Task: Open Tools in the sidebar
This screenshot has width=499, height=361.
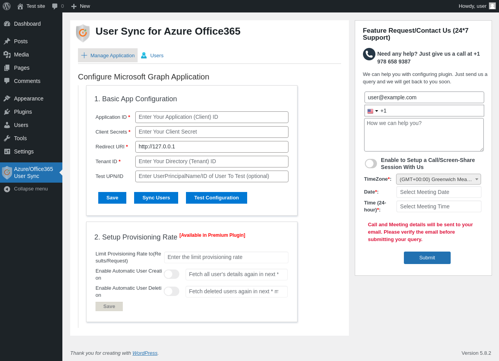Action: tap(20, 138)
